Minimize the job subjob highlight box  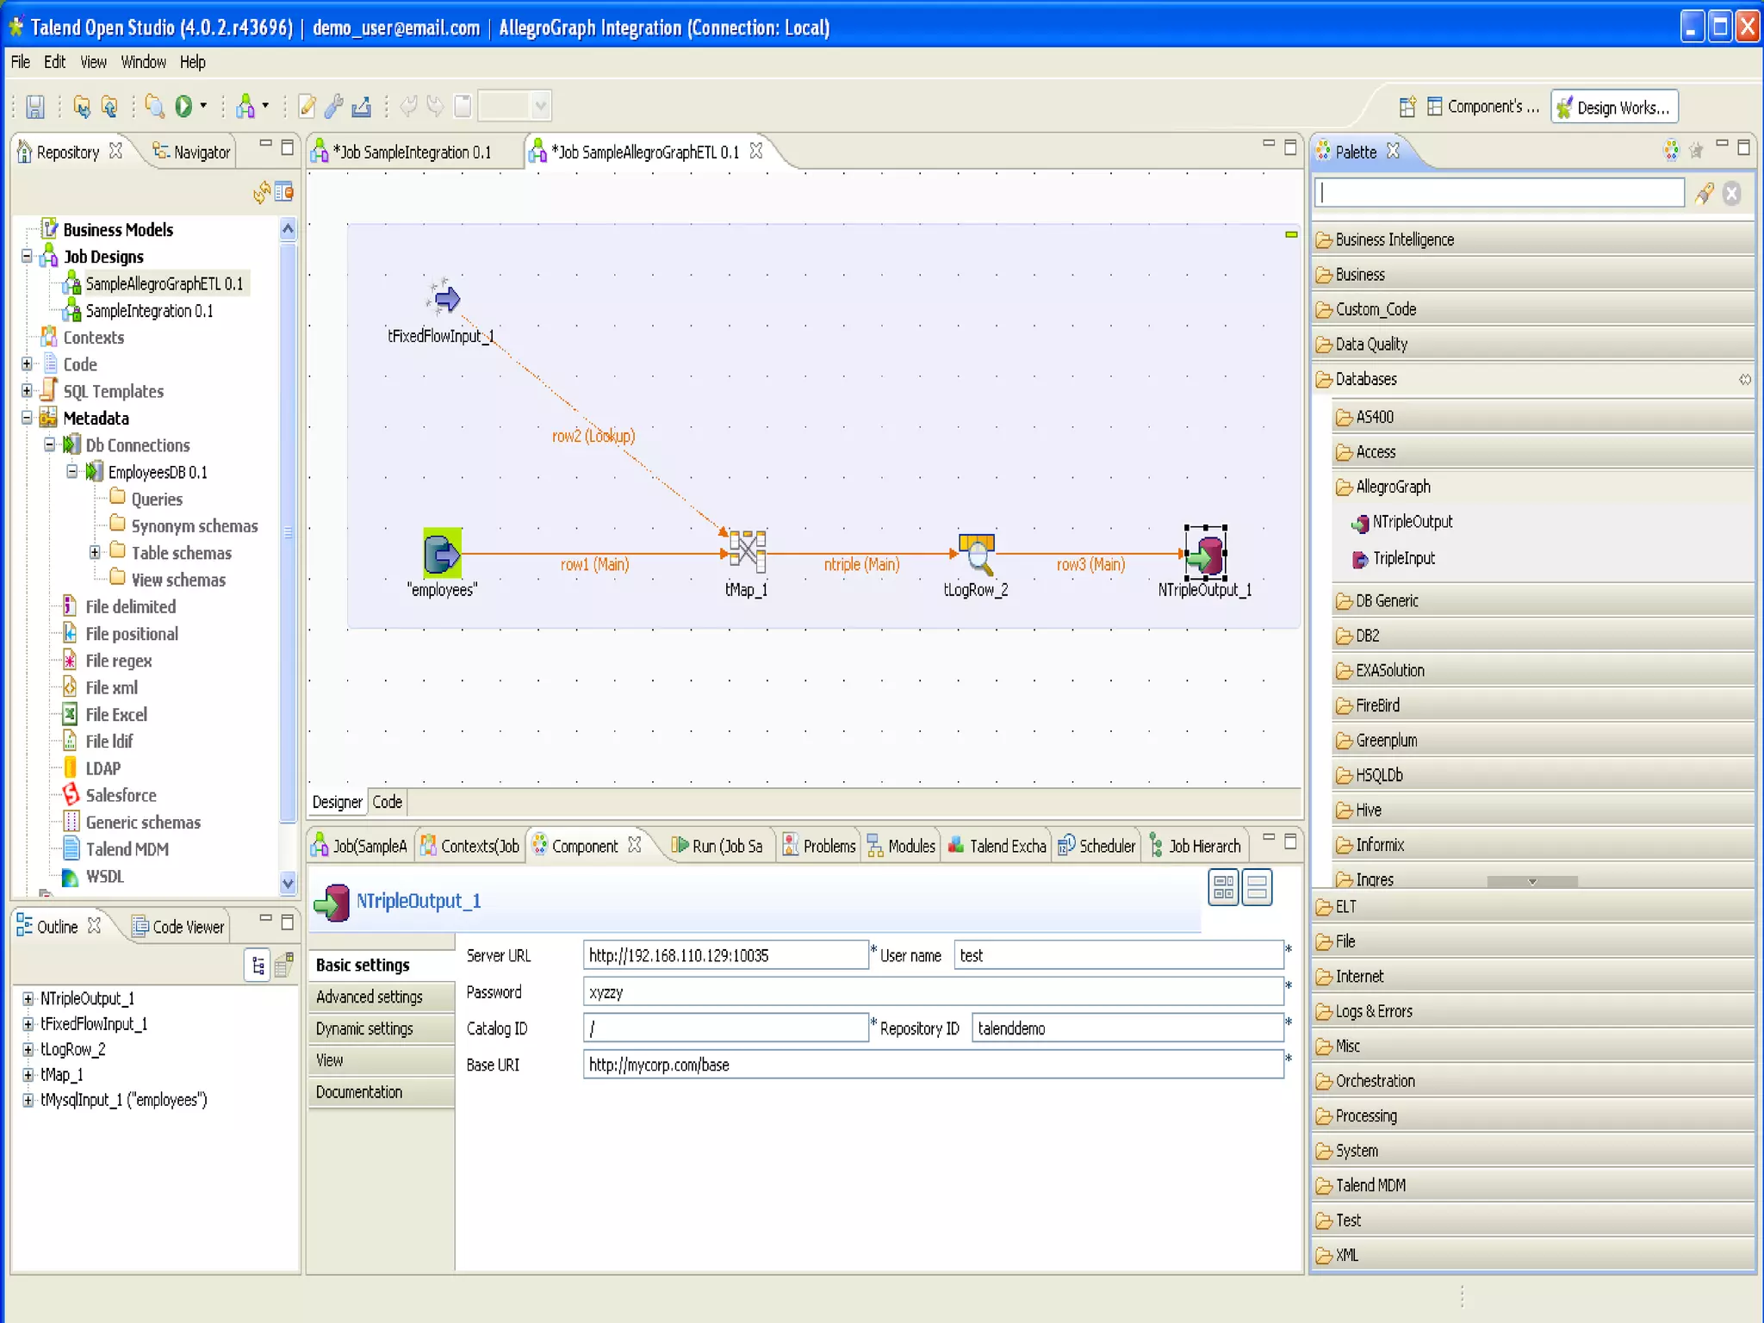pos(1290,234)
